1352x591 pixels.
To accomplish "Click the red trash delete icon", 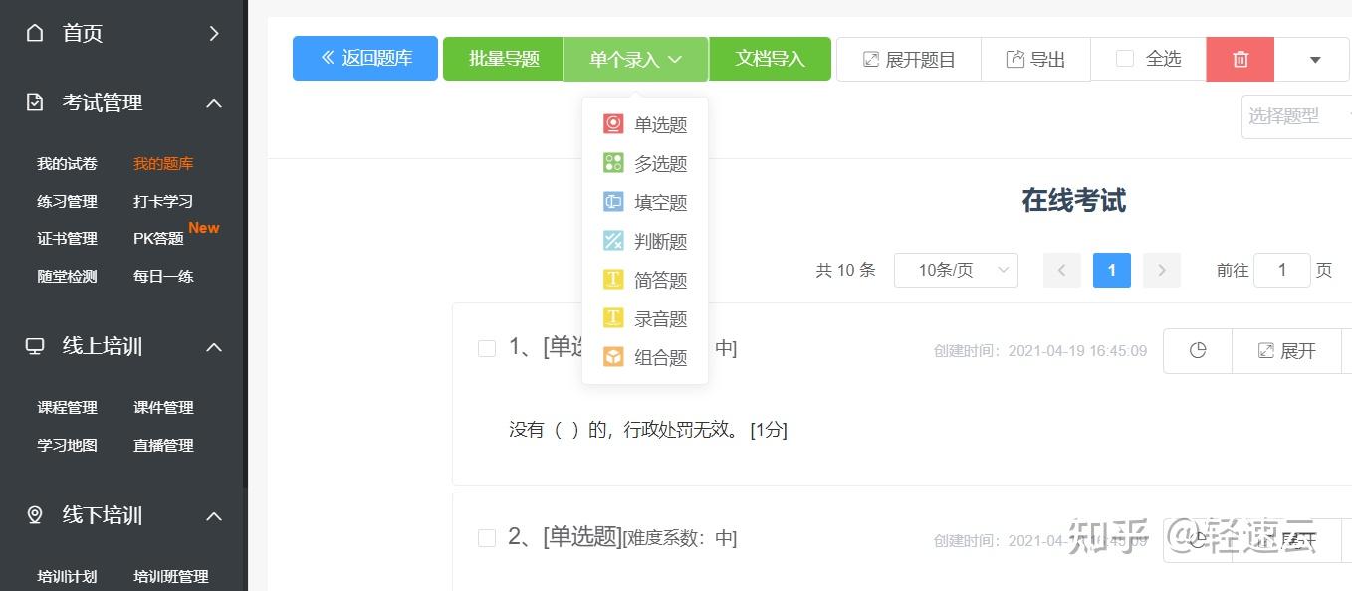I will point(1239,59).
